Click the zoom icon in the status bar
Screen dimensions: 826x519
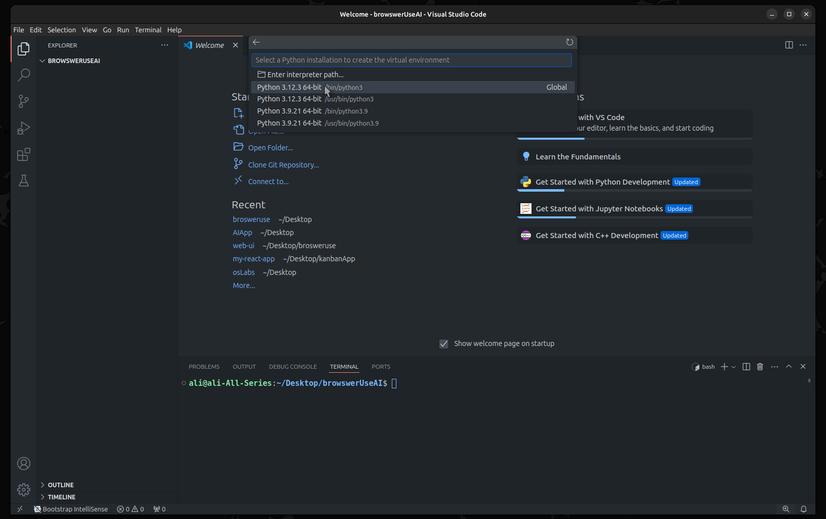[786, 509]
